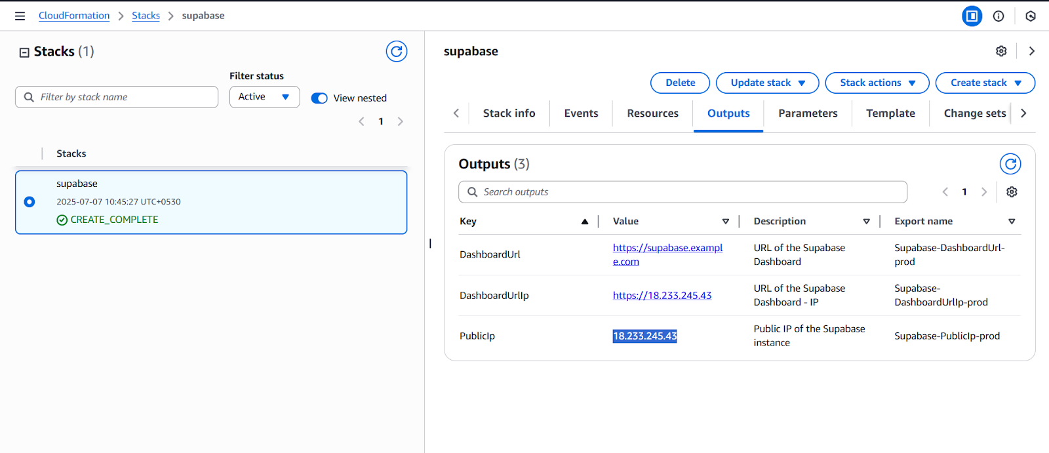Open the Stacks breadcrumb link
The image size is (1049, 453).
coord(146,16)
